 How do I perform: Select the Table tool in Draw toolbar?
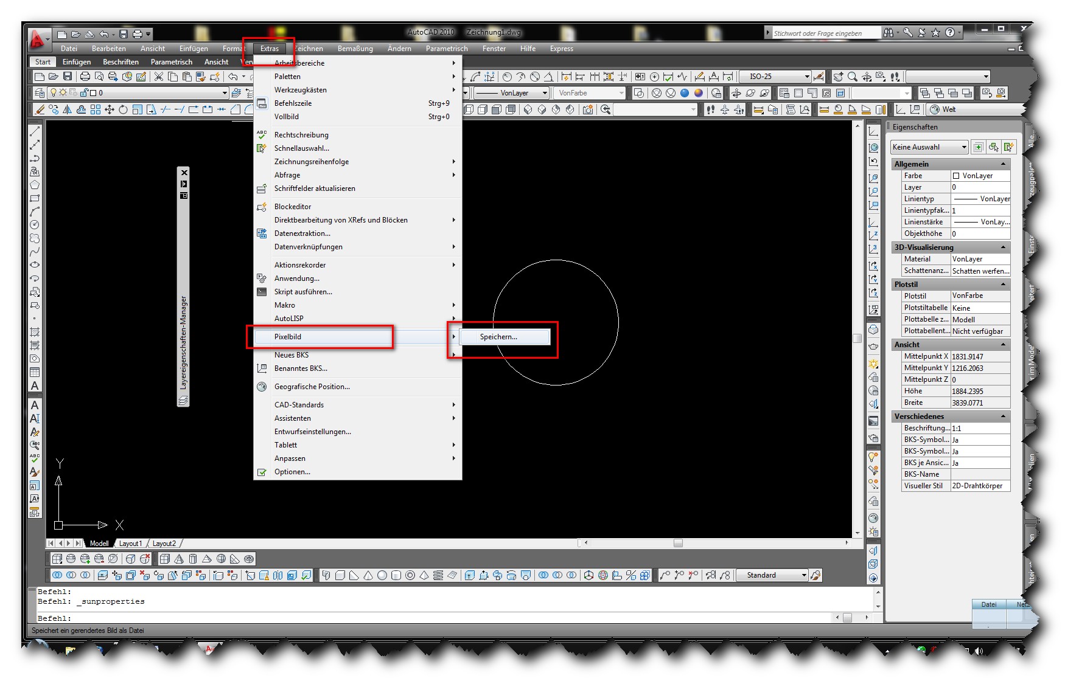(x=35, y=372)
